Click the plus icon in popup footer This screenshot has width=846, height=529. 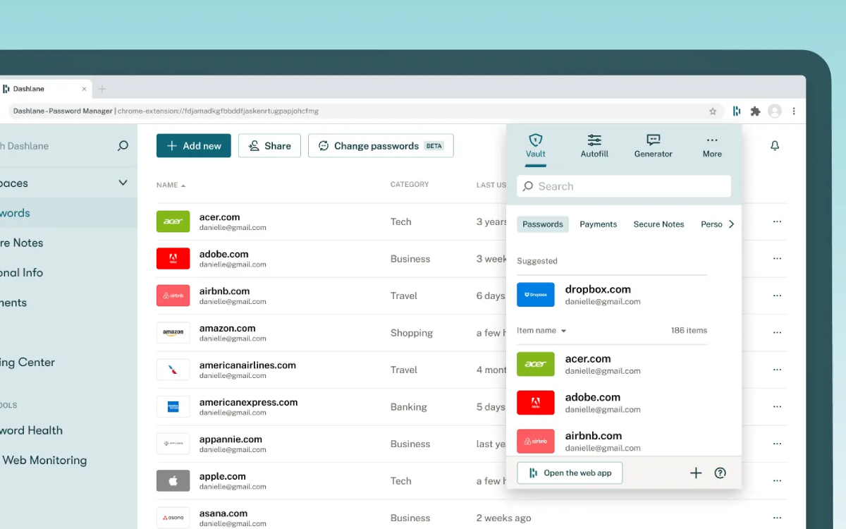[x=696, y=473]
